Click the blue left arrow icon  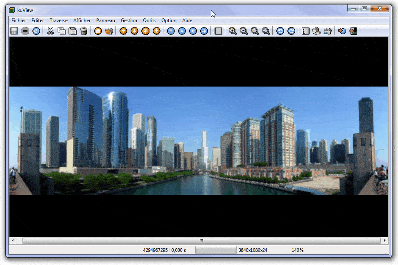click(193, 31)
